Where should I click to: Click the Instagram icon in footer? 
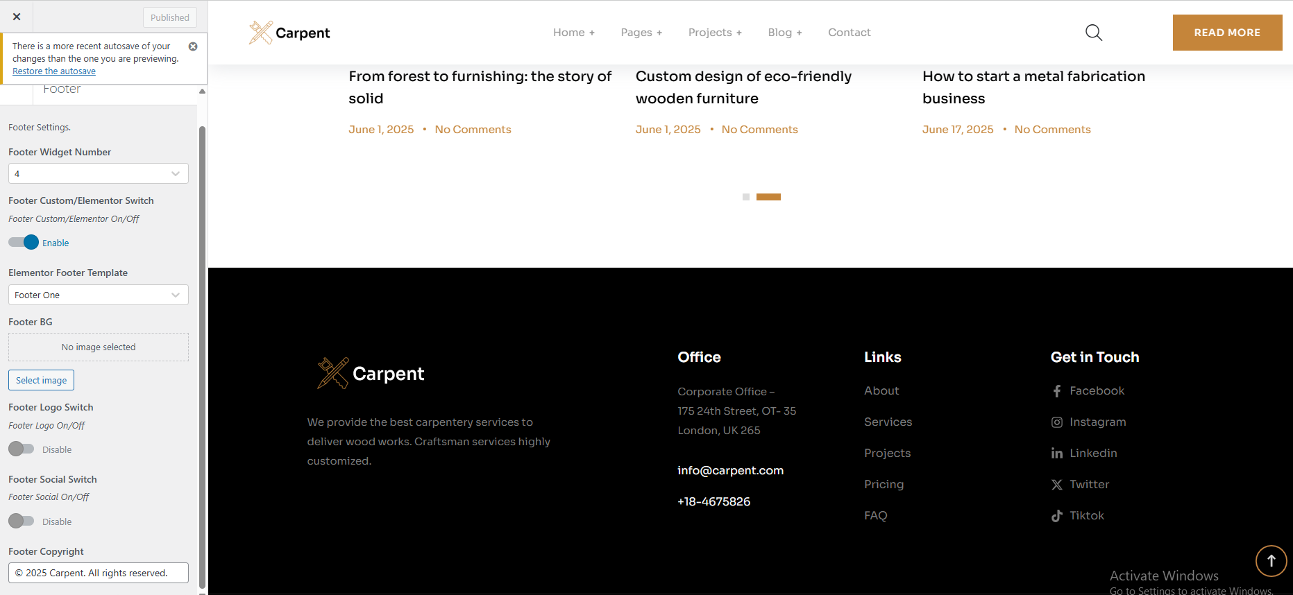[1056, 422]
